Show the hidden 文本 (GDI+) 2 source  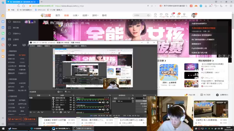click(70, 102)
